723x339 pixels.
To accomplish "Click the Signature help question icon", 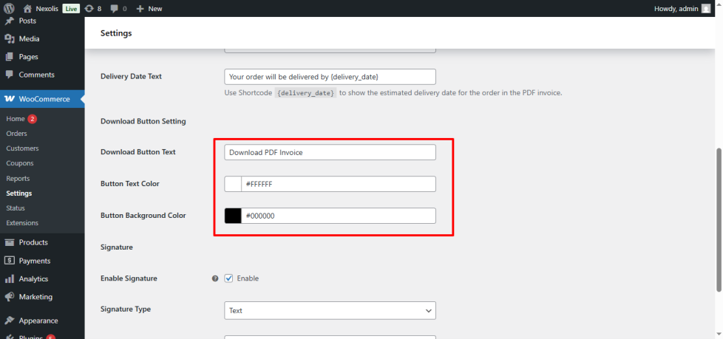I will click(215, 278).
